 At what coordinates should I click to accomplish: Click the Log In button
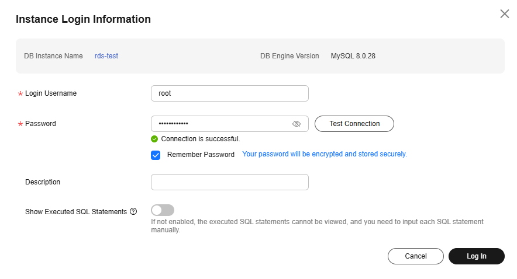pos(477,256)
